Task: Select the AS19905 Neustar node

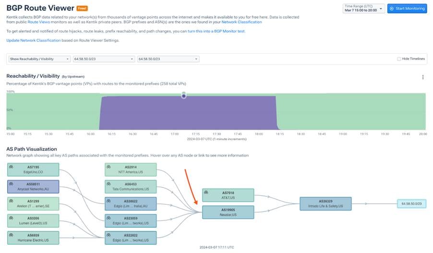Action: pyautogui.click(x=228, y=212)
